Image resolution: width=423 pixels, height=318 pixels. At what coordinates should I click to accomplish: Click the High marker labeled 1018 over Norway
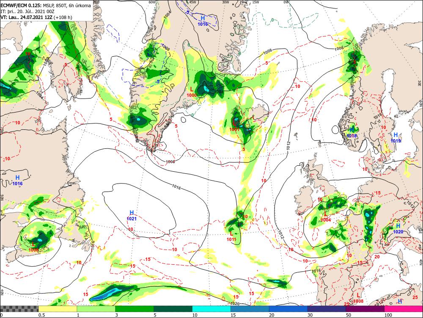pos(352,133)
